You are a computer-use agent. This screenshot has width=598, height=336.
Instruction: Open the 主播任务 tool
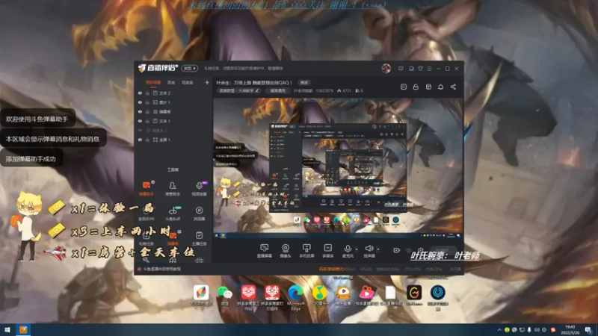pos(199,238)
